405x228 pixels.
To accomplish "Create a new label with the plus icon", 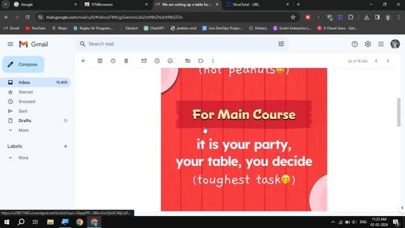I will click(x=65, y=146).
